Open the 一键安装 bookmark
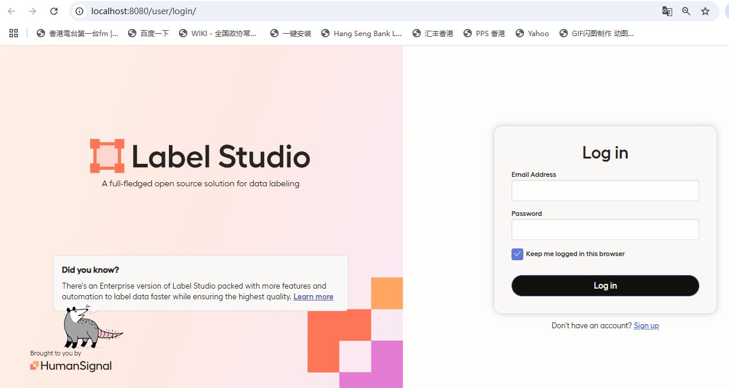This screenshot has width=729, height=388. point(290,34)
